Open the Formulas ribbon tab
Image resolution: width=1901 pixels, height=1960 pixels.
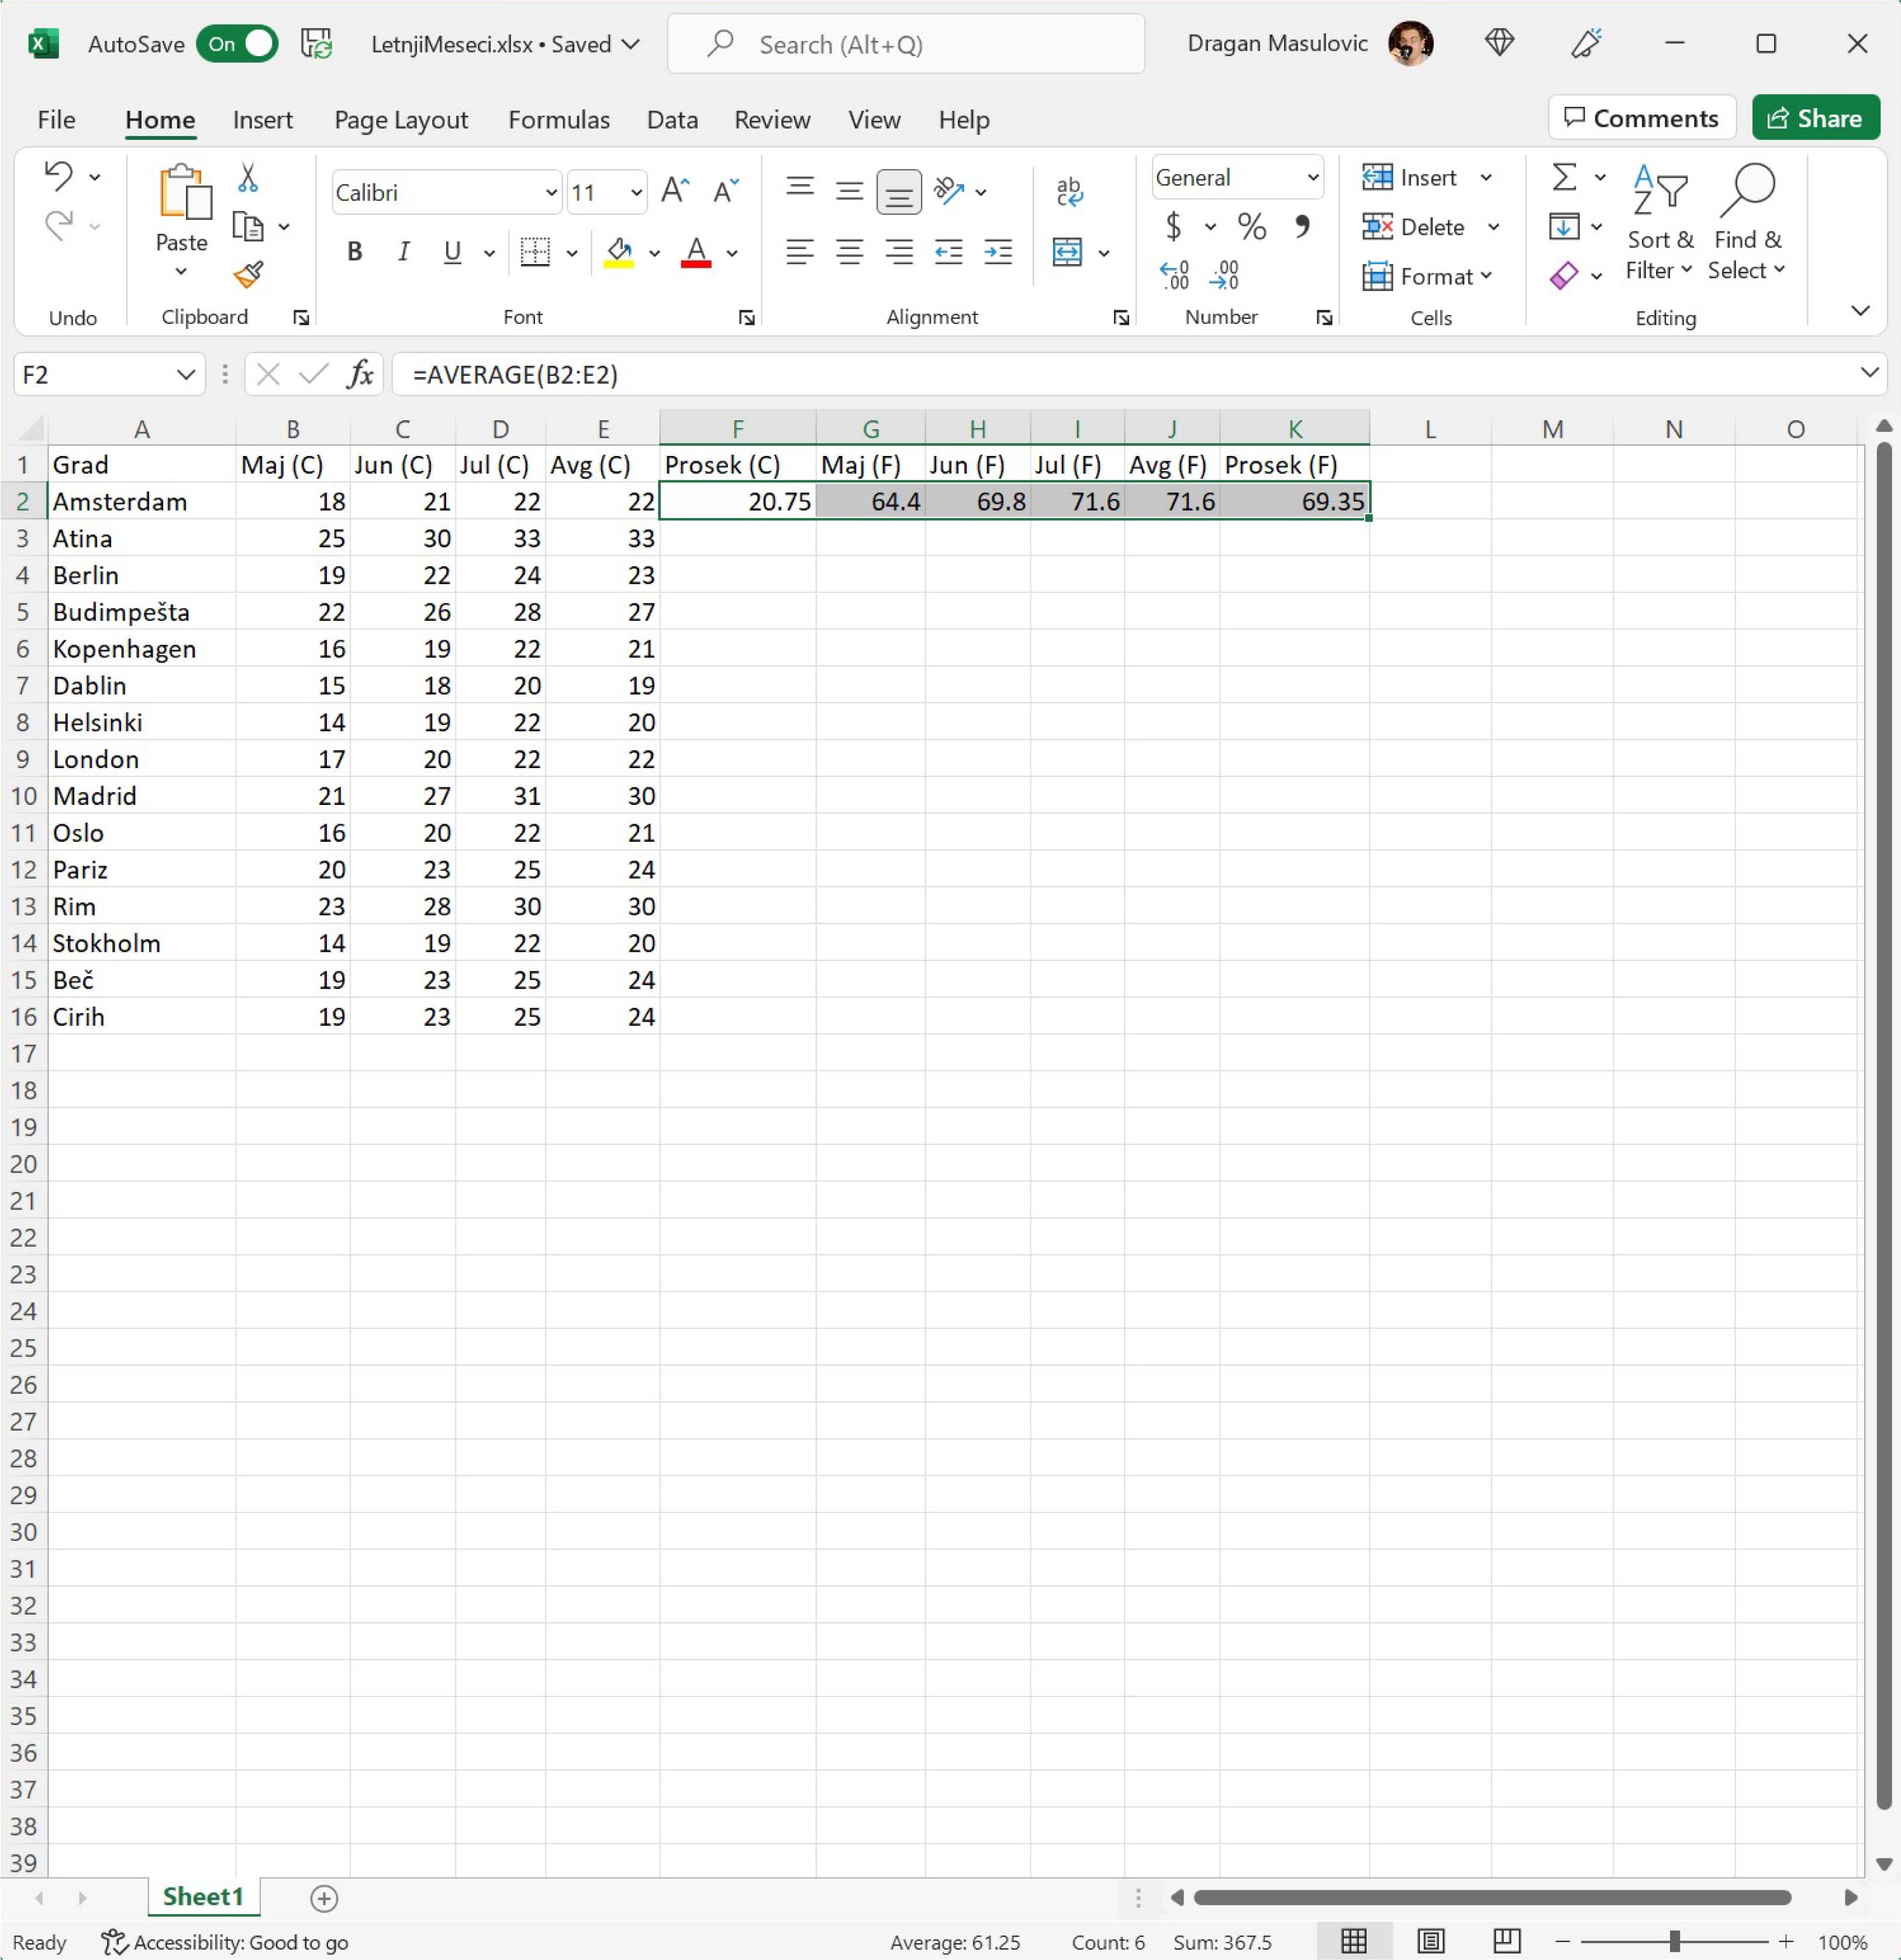coord(558,120)
